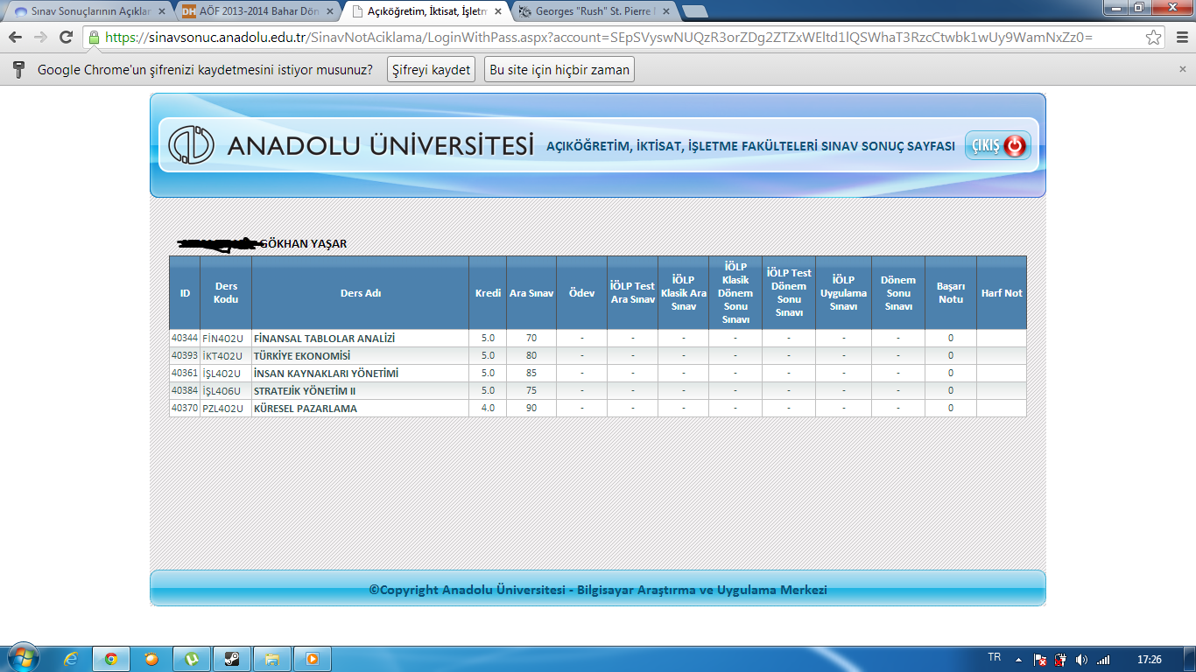Close the Sınav Sonuçlarının Açıklar tab
Image resolution: width=1196 pixels, height=672 pixels.
click(161, 12)
